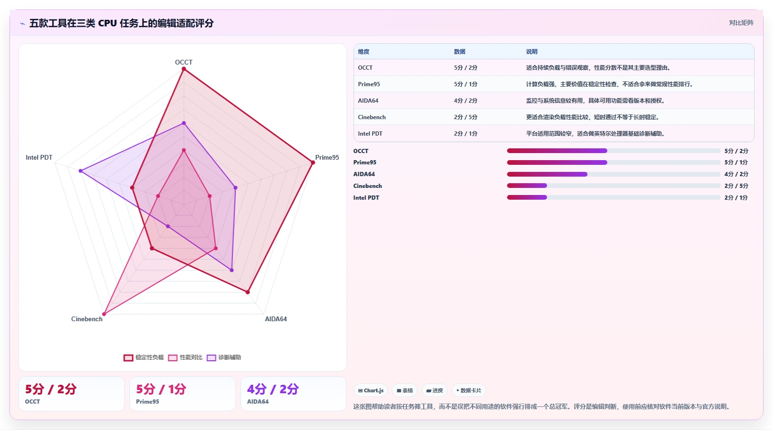Click the Prime95 progress bar
Image resolution: width=773 pixels, height=430 pixels.
[x=613, y=162]
